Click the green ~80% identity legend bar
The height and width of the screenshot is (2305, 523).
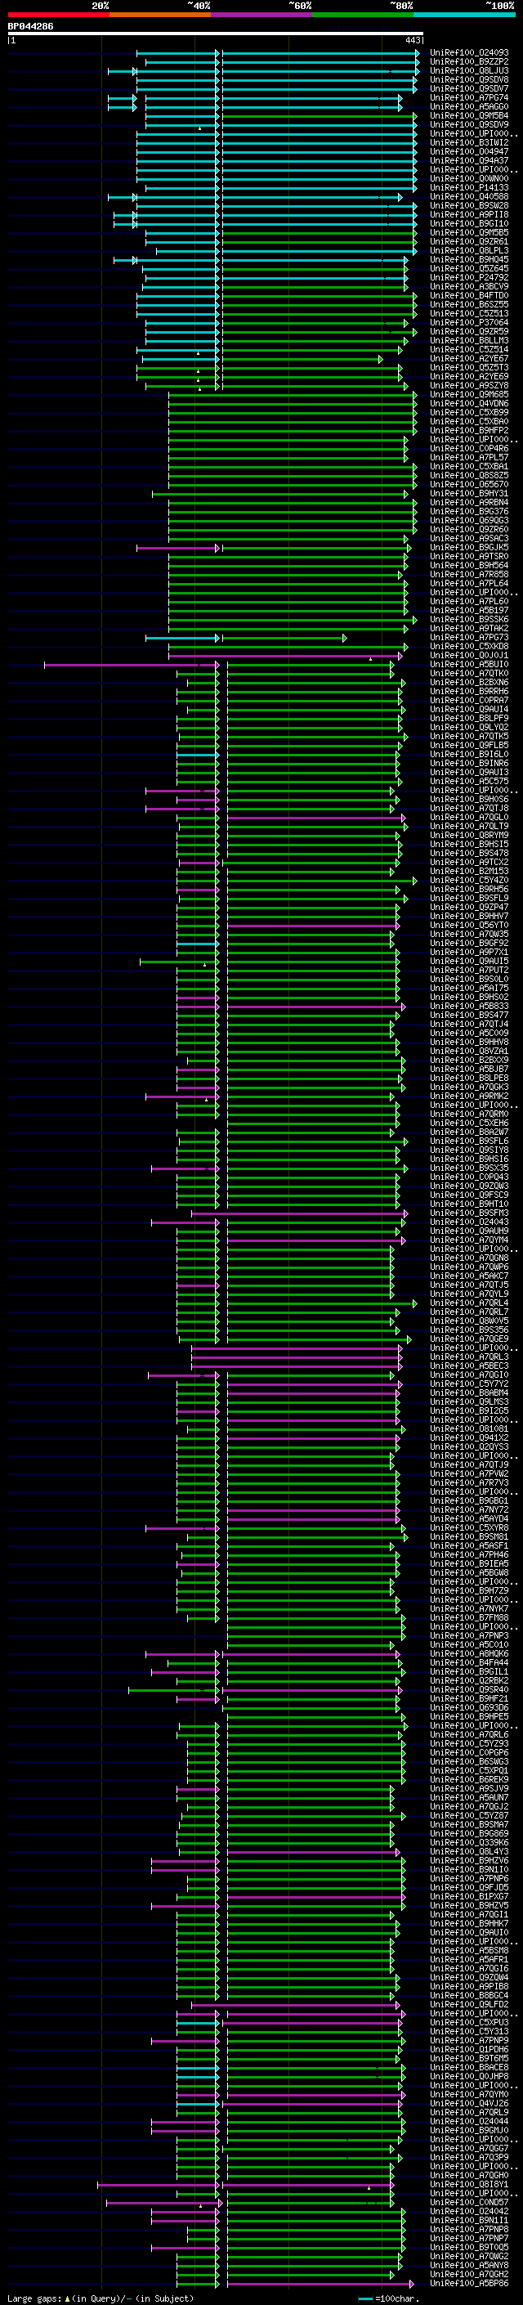point(362,15)
